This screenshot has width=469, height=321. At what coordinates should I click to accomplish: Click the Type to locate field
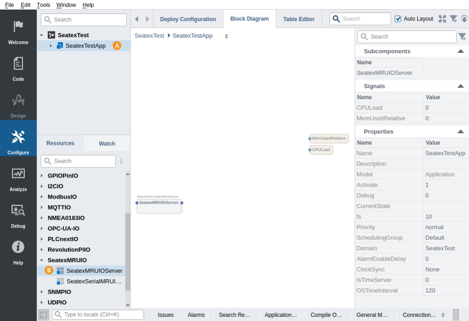pyautogui.click(x=102, y=315)
